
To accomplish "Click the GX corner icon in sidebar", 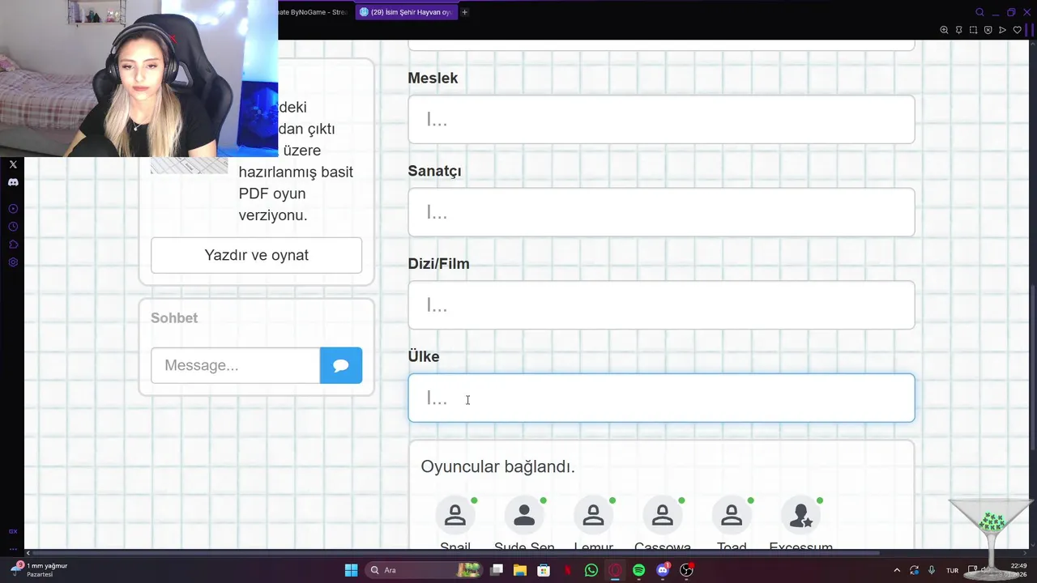I will click(13, 531).
